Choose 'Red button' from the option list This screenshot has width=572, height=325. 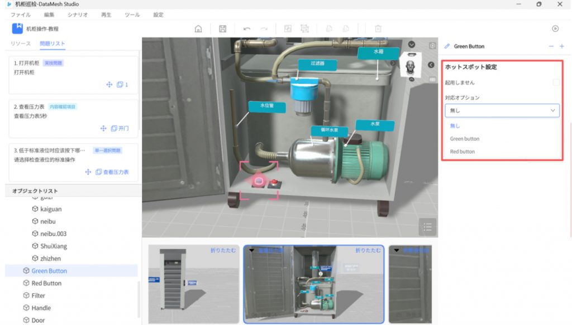click(463, 152)
